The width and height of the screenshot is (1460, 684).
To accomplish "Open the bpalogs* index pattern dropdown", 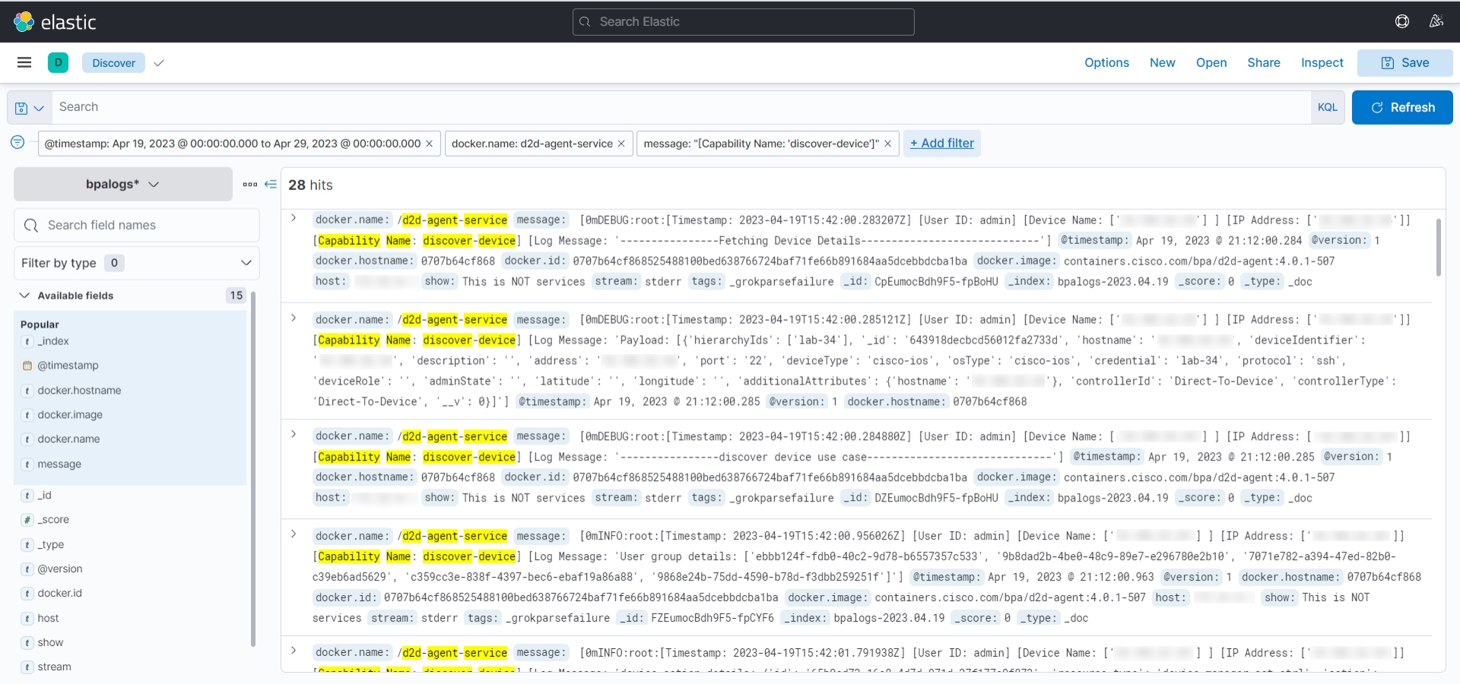I will (x=123, y=184).
